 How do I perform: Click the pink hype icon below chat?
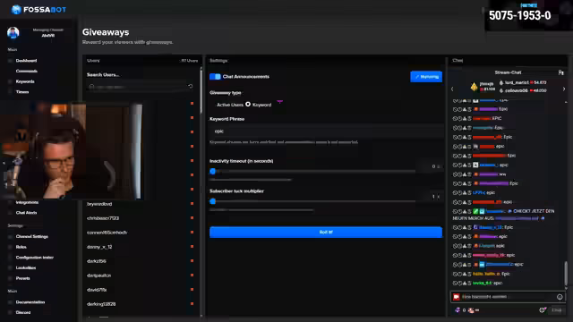(472, 310)
